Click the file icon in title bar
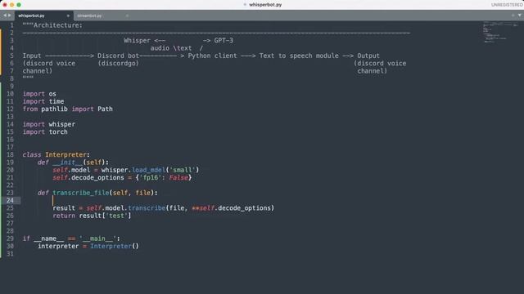Image resolution: width=524 pixels, height=294 pixels. (x=245, y=5)
